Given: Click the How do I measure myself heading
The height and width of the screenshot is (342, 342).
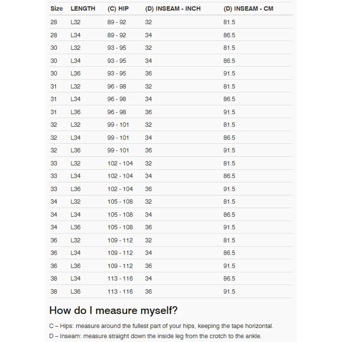Looking at the screenshot, I should pyautogui.click(x=113, y=311).
